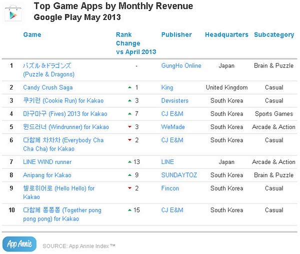Click green up arrow in Together pong row
The height and width of the screenshot is (254, 300).
click(129, 210)
